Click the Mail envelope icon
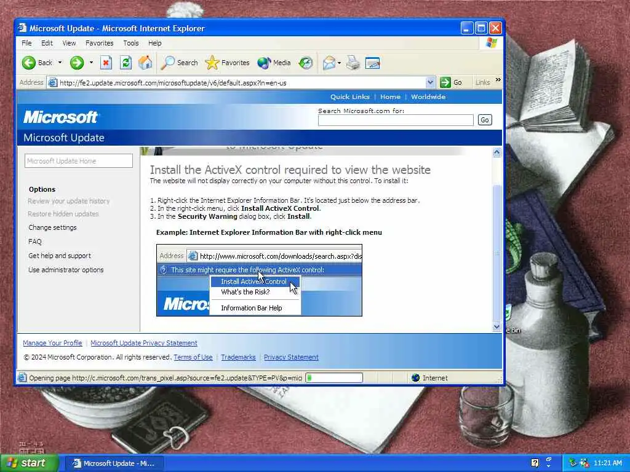The height and width of the screenshot is (472, 630). point(329,63)
